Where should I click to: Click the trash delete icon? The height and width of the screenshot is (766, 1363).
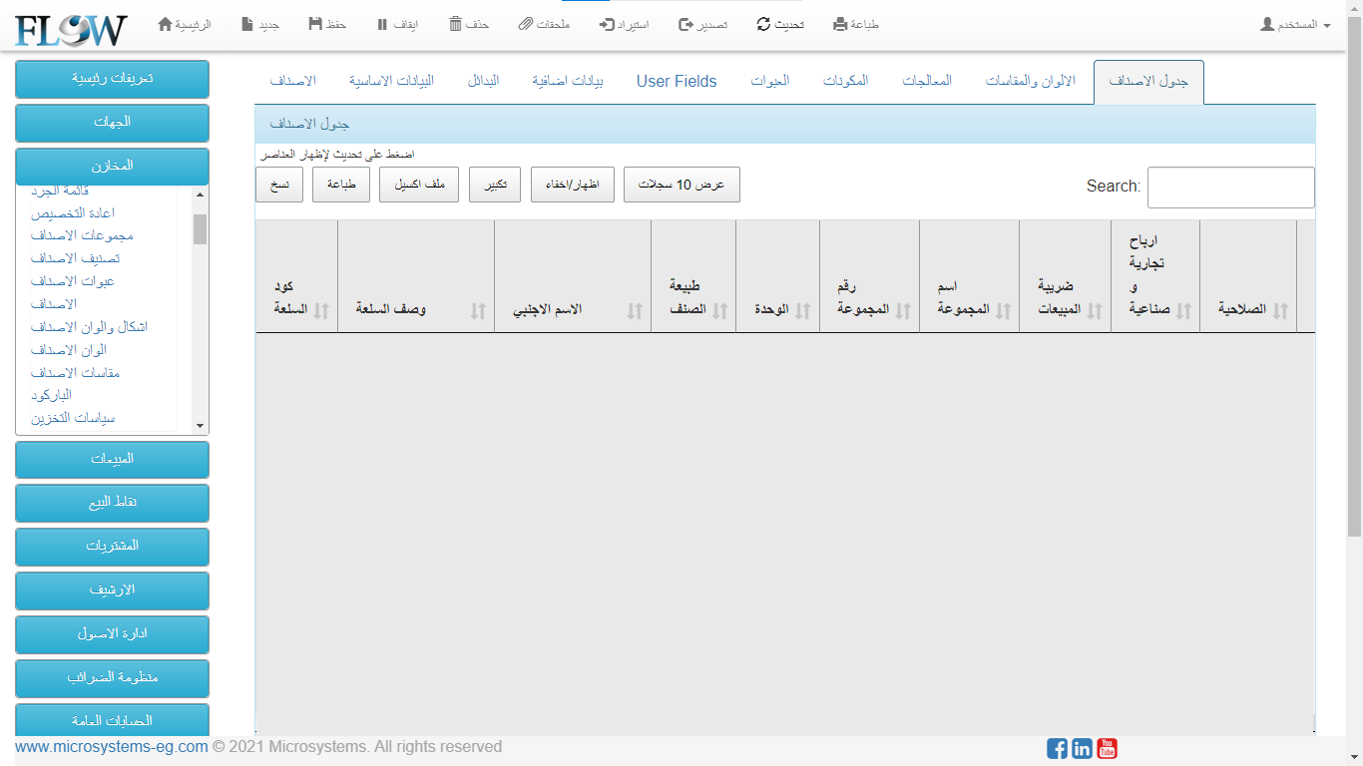(455, 24)
